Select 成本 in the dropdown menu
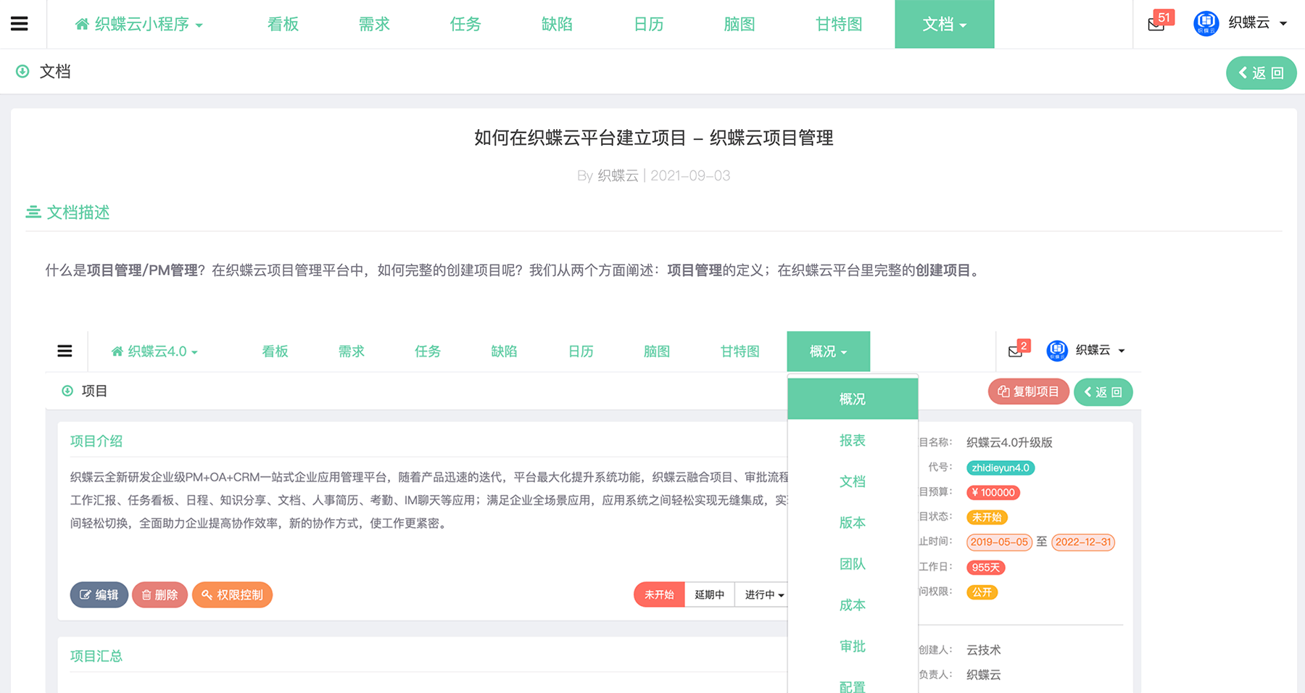This screenshot has height=693, width=1305. pyautogui.click(x=853, y=605)
